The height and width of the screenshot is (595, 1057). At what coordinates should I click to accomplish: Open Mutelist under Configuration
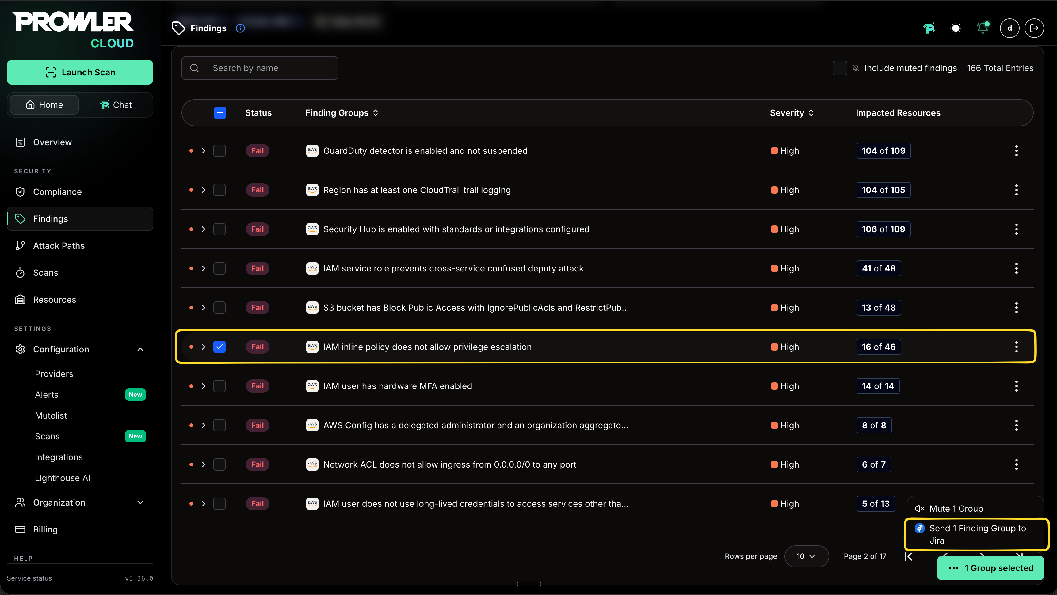pos(51,416)
